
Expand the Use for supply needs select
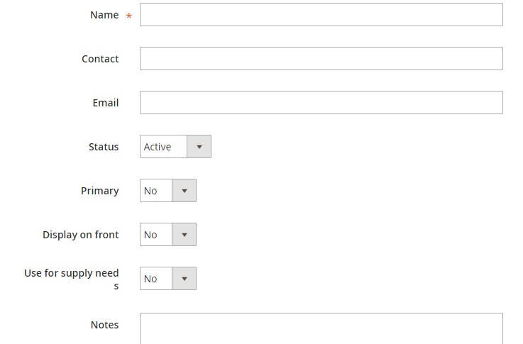pyautogui.click(x=156, y=279)
